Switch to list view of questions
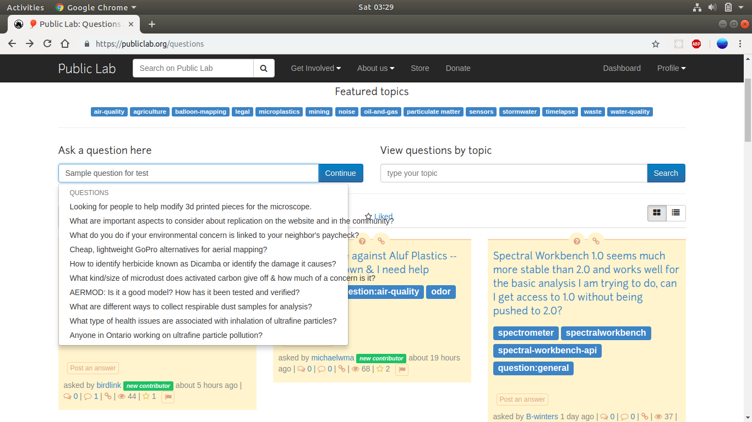This screenshot has width=752, height=422. pyautogui.click(x=675, y=213)
